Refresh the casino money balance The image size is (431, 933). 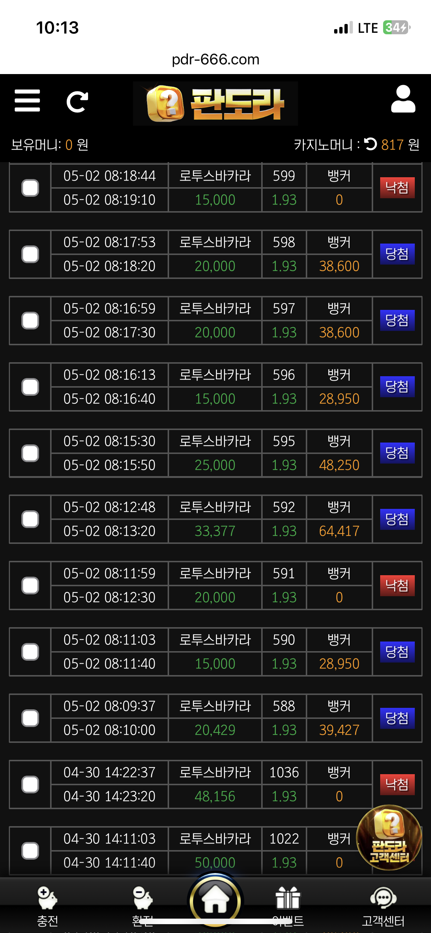coord(371,144)
